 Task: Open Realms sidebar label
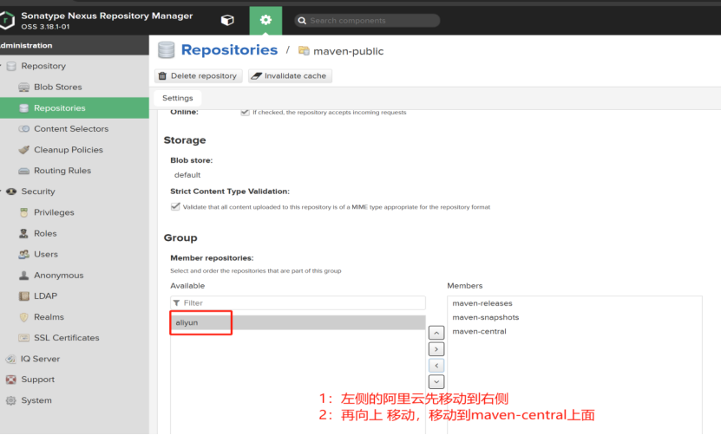pyautogui.click(x=49, y=317)
